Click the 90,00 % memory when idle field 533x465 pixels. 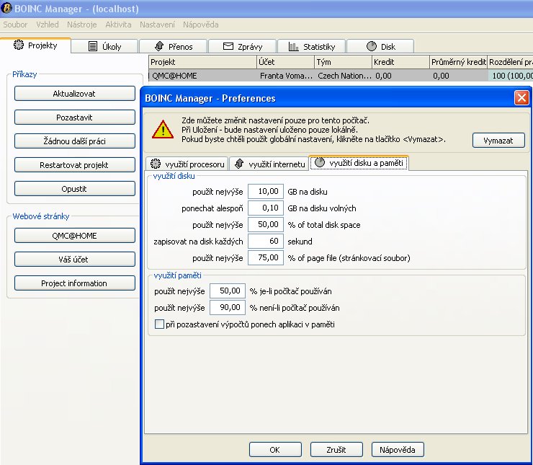click(x=228, y=308)
